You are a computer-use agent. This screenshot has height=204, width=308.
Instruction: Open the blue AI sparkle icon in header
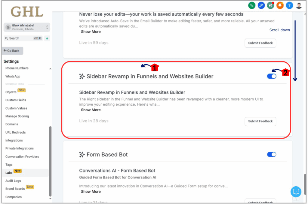[x=261, y=5]
